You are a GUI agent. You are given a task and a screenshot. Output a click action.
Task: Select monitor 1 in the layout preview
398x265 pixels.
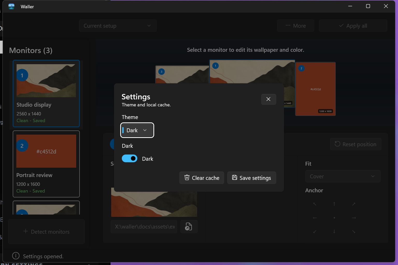(x=252, y=72)
